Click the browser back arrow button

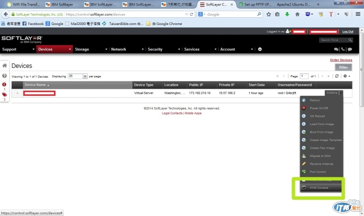(x=6, y=15)
